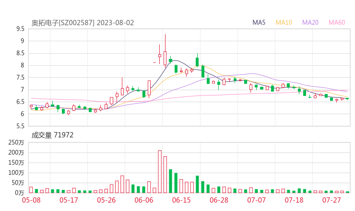355x211 pixels.
Task: Click the 50万 volume axis value
Action: [x=18, y=183]
